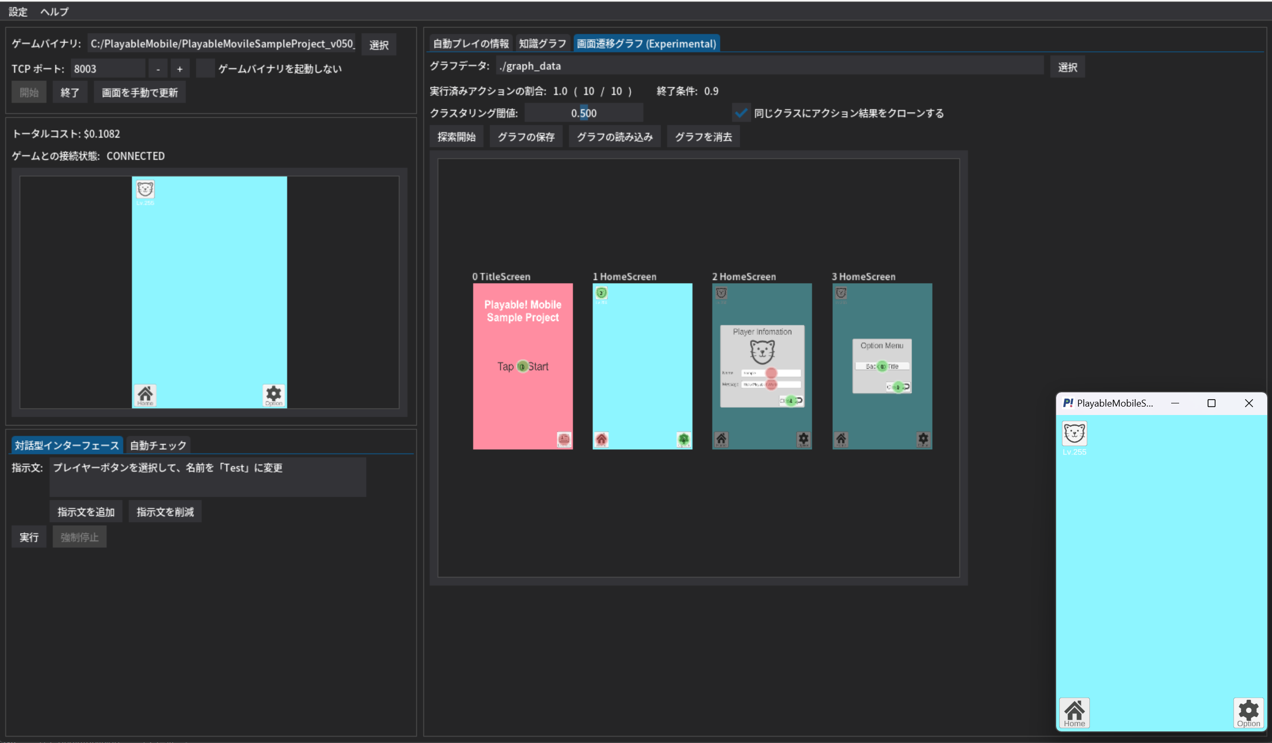Click cat player icon in PlayableMobile window

pyautogui.click(x=1075, y=433)
